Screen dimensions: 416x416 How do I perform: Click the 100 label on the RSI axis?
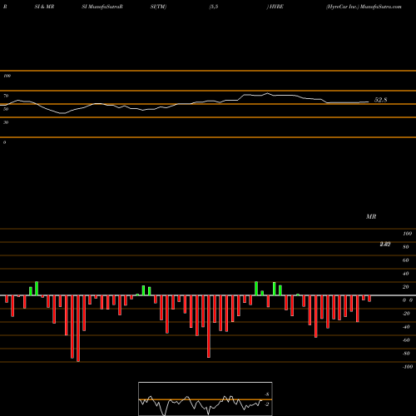click(7, 76)
